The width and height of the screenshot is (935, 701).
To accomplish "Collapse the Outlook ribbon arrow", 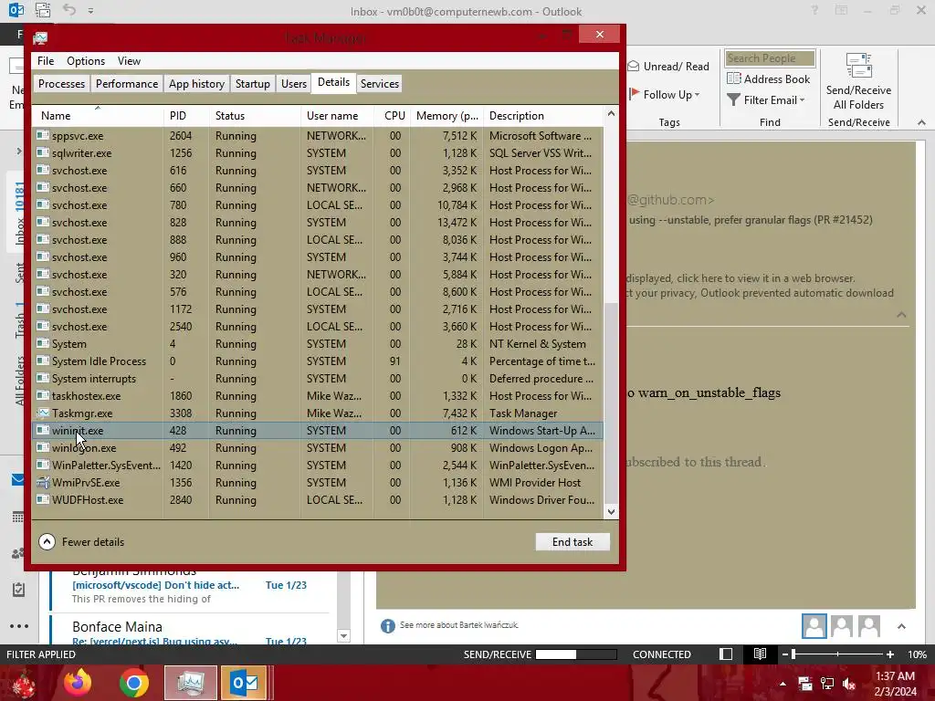I will [x=921, y=122].
